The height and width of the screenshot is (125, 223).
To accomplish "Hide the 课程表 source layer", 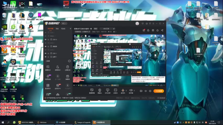I will click(x=45, y=46).
